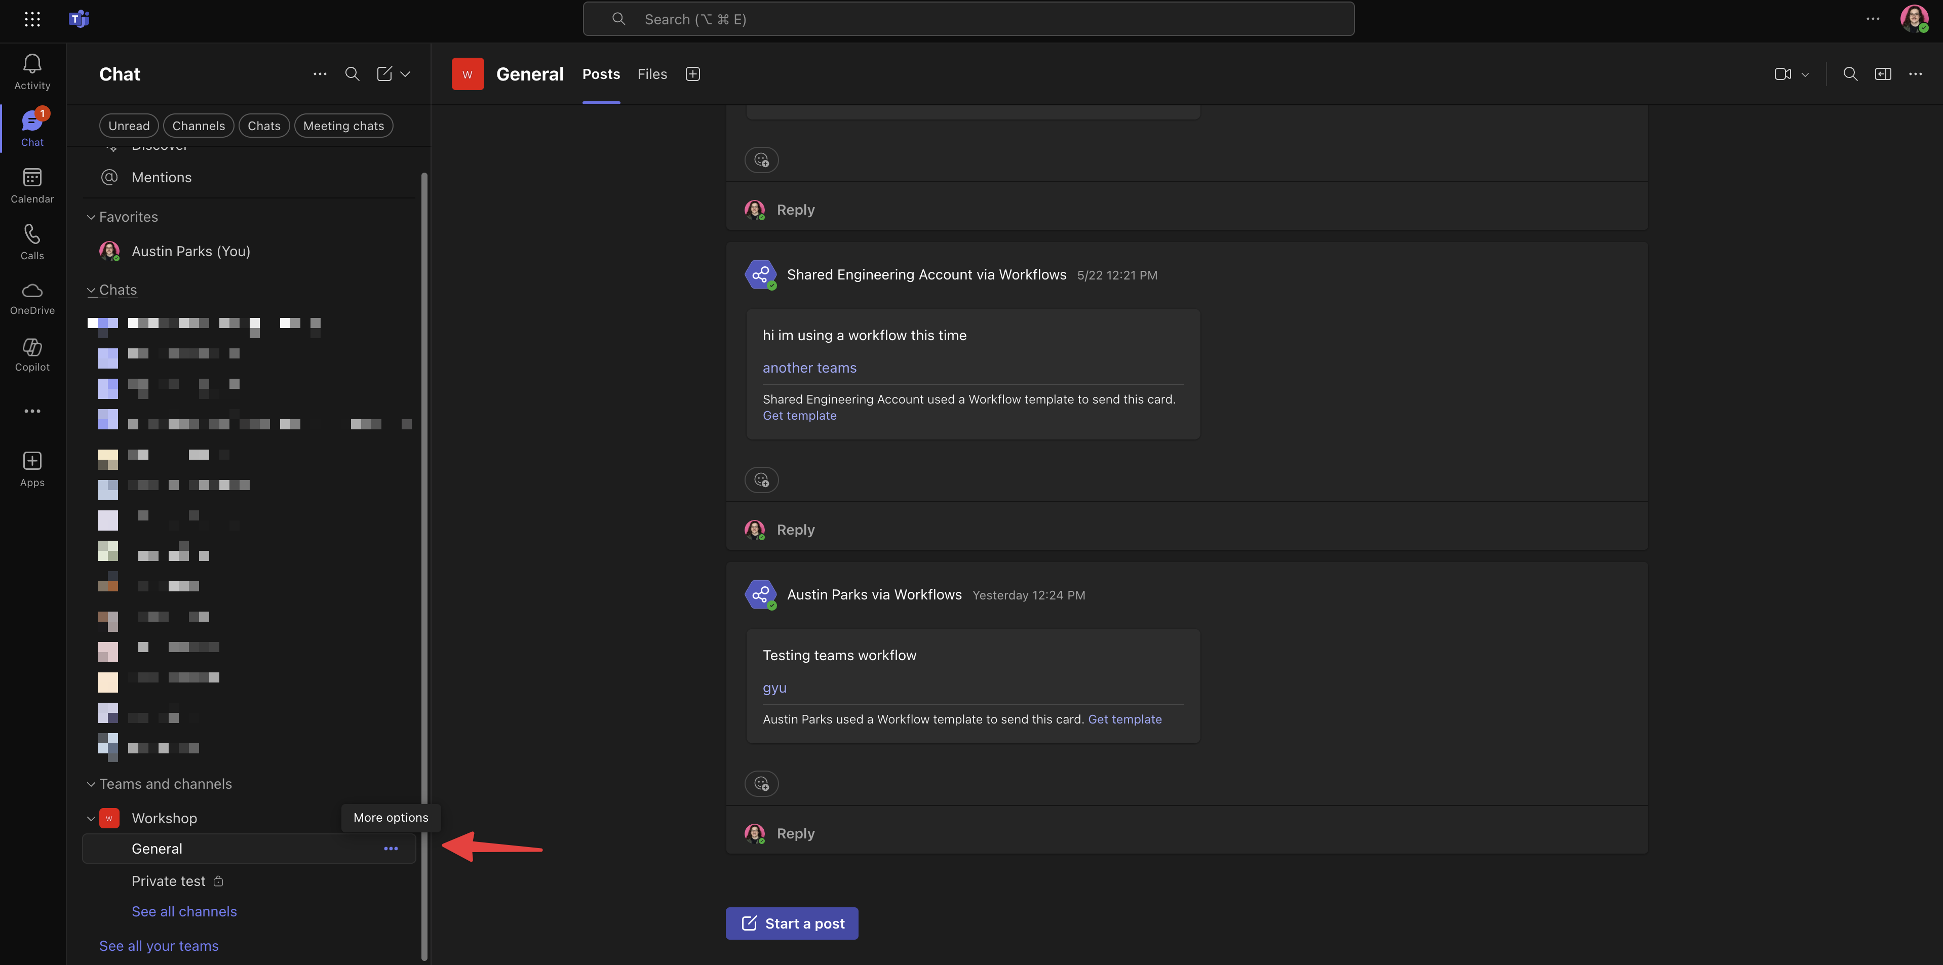
Task: Open the 'gyu' link
Action: (774, 689)
